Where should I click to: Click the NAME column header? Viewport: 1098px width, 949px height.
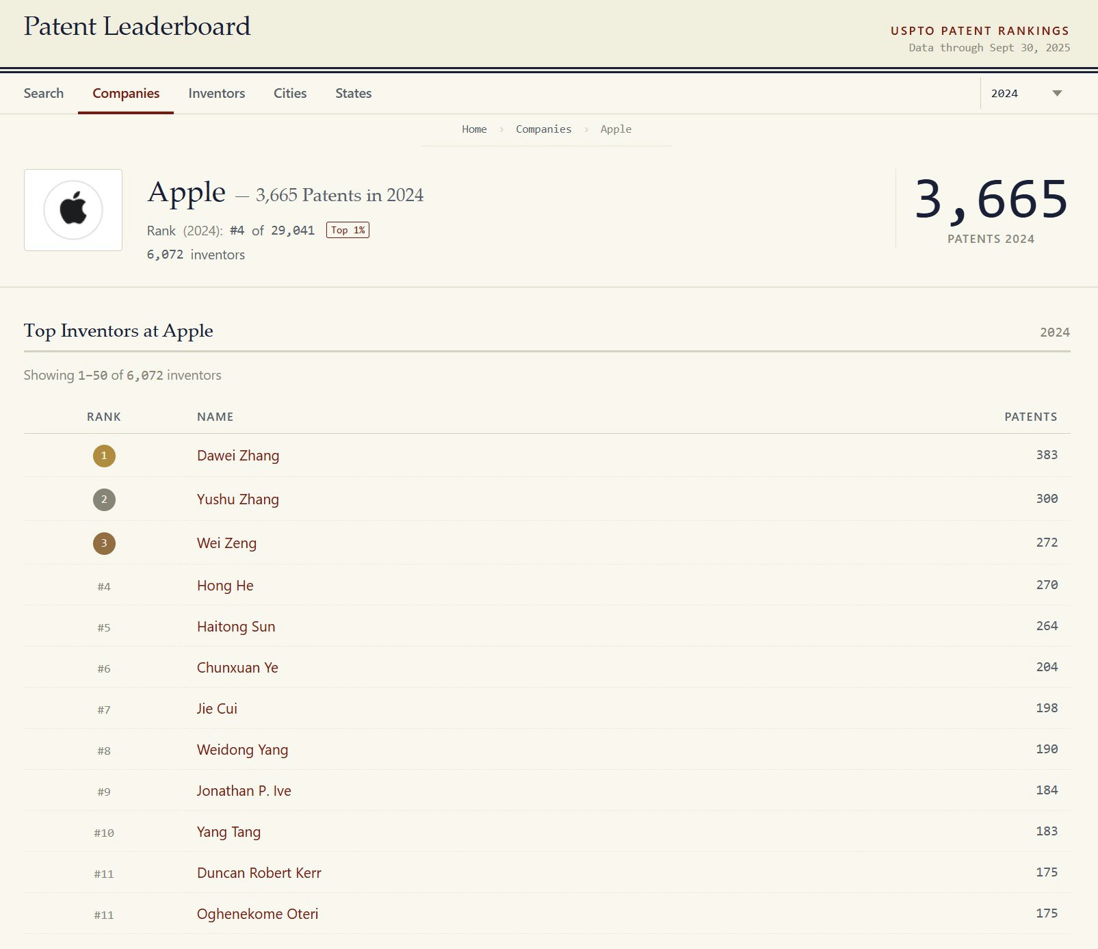point(215,417)
